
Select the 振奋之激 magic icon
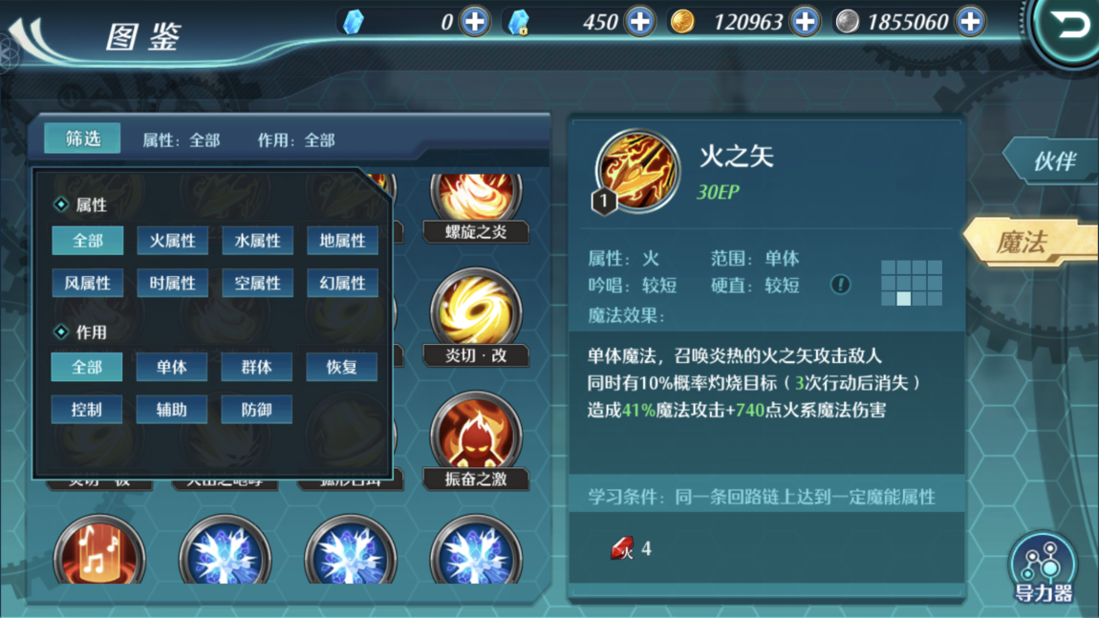pyautogui.click(x=476, y=440)
